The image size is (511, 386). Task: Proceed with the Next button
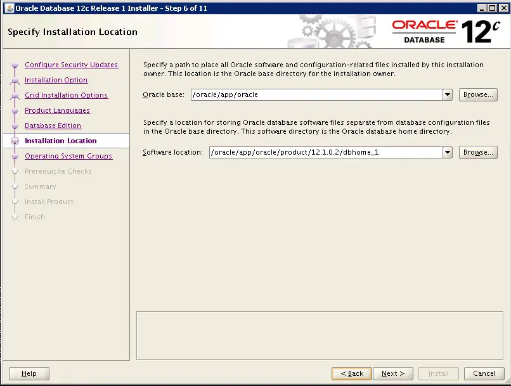(x=393, y=373)
